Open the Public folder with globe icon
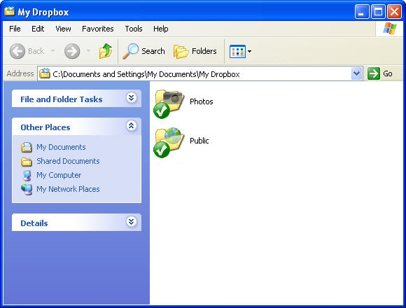The image size is (406, 308). [169, 142]
